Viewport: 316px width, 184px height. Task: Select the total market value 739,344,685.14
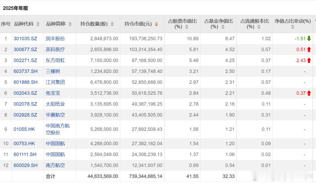click(x=146, y=176)
